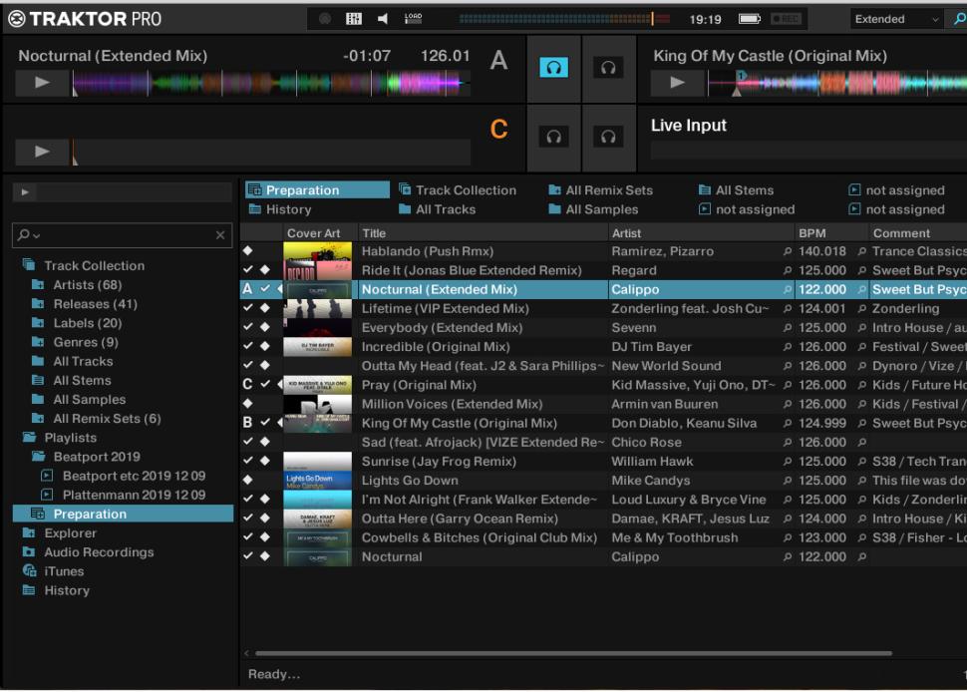Clear the browser search field with X
The width and height of the screenshot is (967, 692).
[x=220, y=235]
